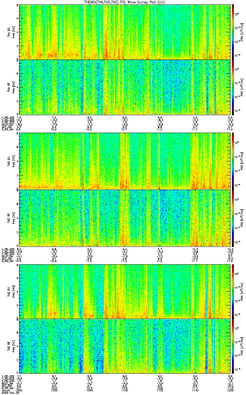The height and width of the screenshot is (395, 246).
Task: Select the THE B-parallel spectrogram panel
Action: pyautogui.click(x=125, y=347)
